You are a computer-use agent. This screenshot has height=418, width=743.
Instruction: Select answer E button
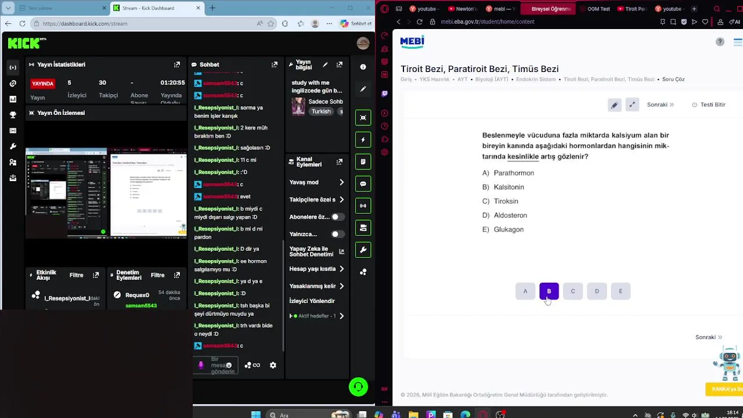[x=621, y=291]
